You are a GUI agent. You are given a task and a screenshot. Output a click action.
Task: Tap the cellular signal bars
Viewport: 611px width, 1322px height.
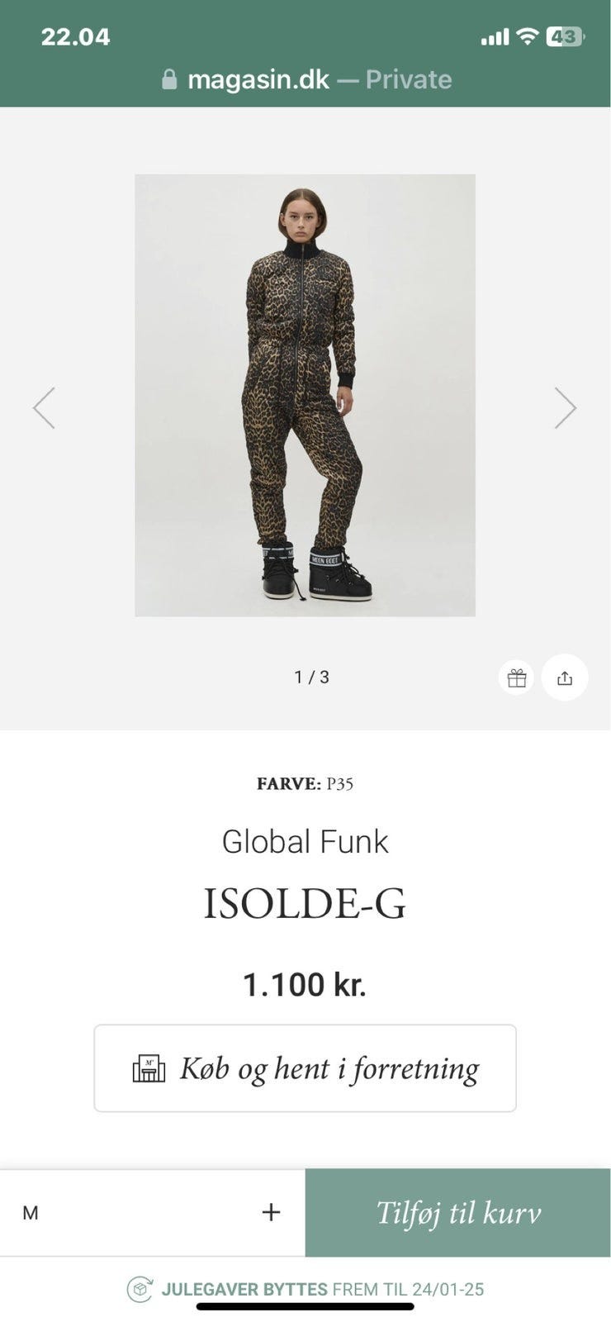tap(495, 37)
